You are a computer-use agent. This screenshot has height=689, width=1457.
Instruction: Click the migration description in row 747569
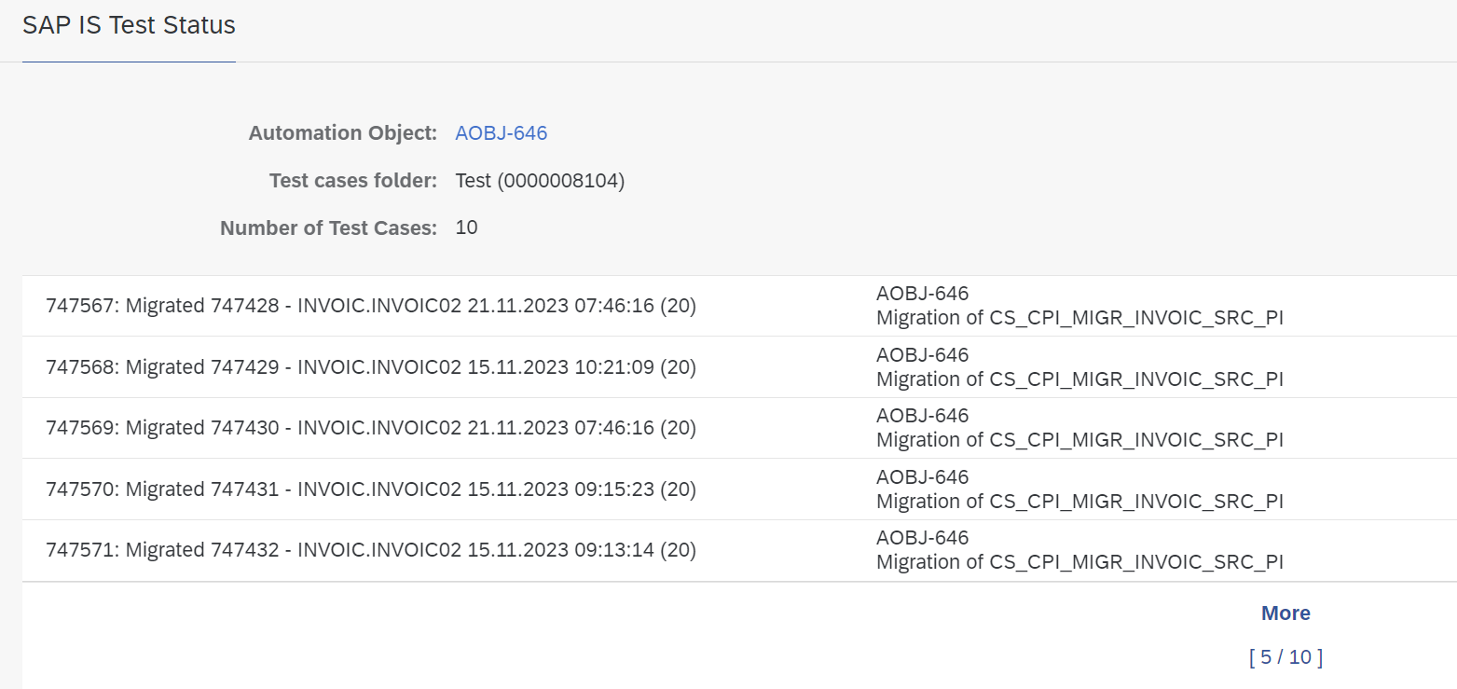click(x=1079, y=440)
